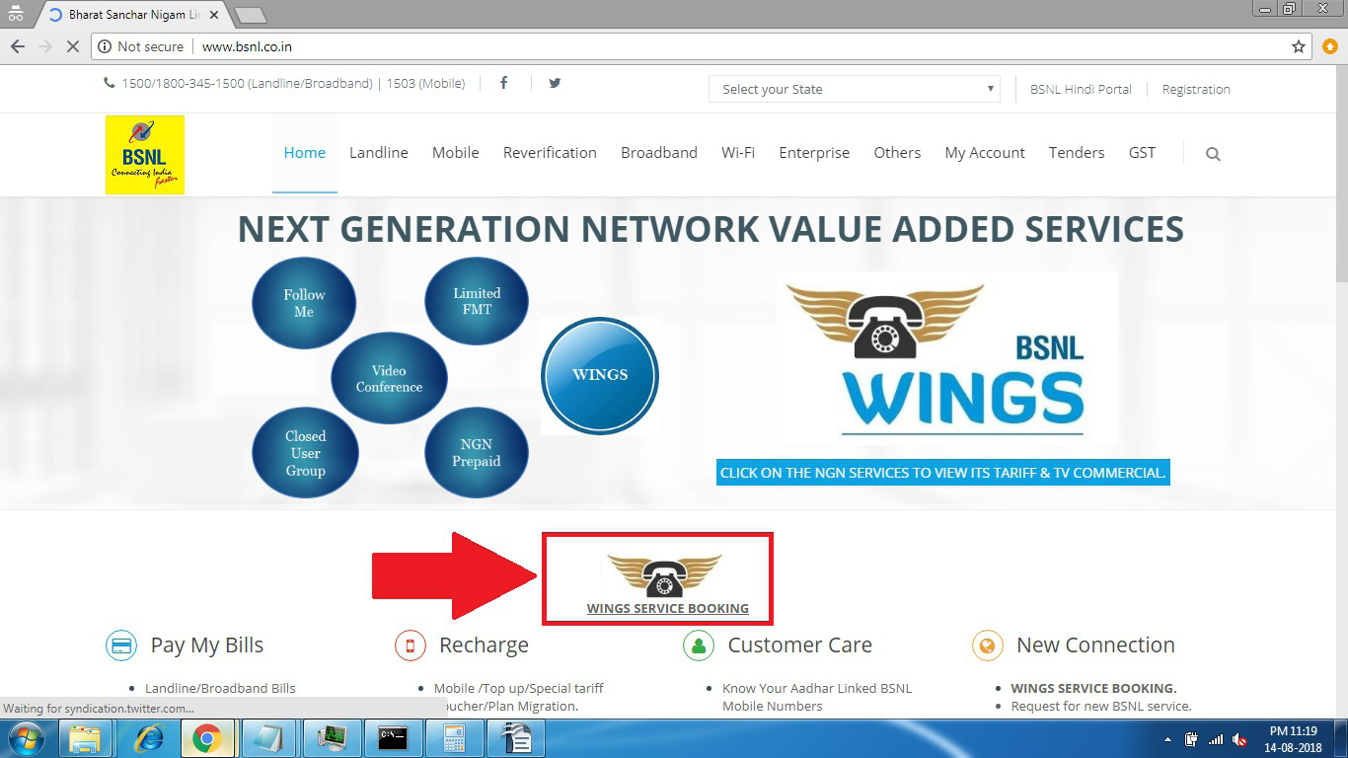Click the Customer Care person icon
Viewport: 1348px width, 758px height.
point(697,645)
